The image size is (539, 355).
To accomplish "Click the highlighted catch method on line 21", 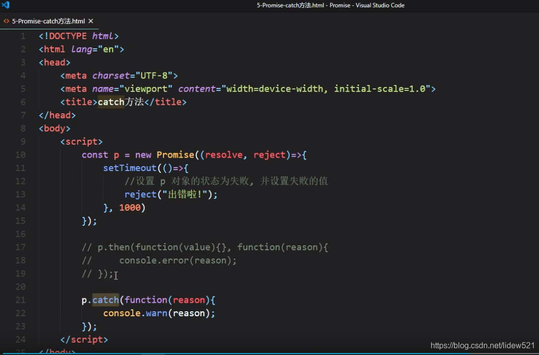I will pos(105,300).
